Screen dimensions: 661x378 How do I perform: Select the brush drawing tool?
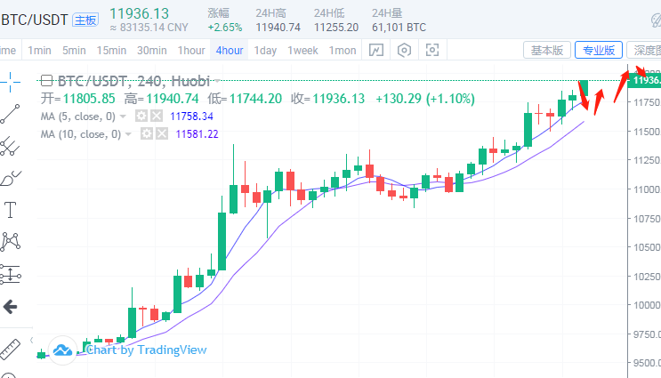click(10, 178)
